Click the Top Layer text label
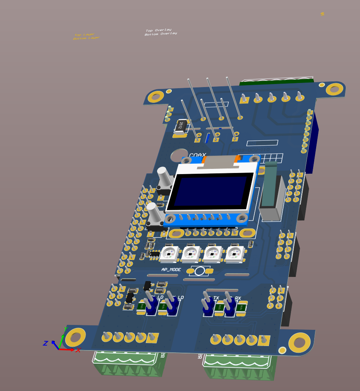This screenshot has height=391, width=360. click(x=84, y=35)
